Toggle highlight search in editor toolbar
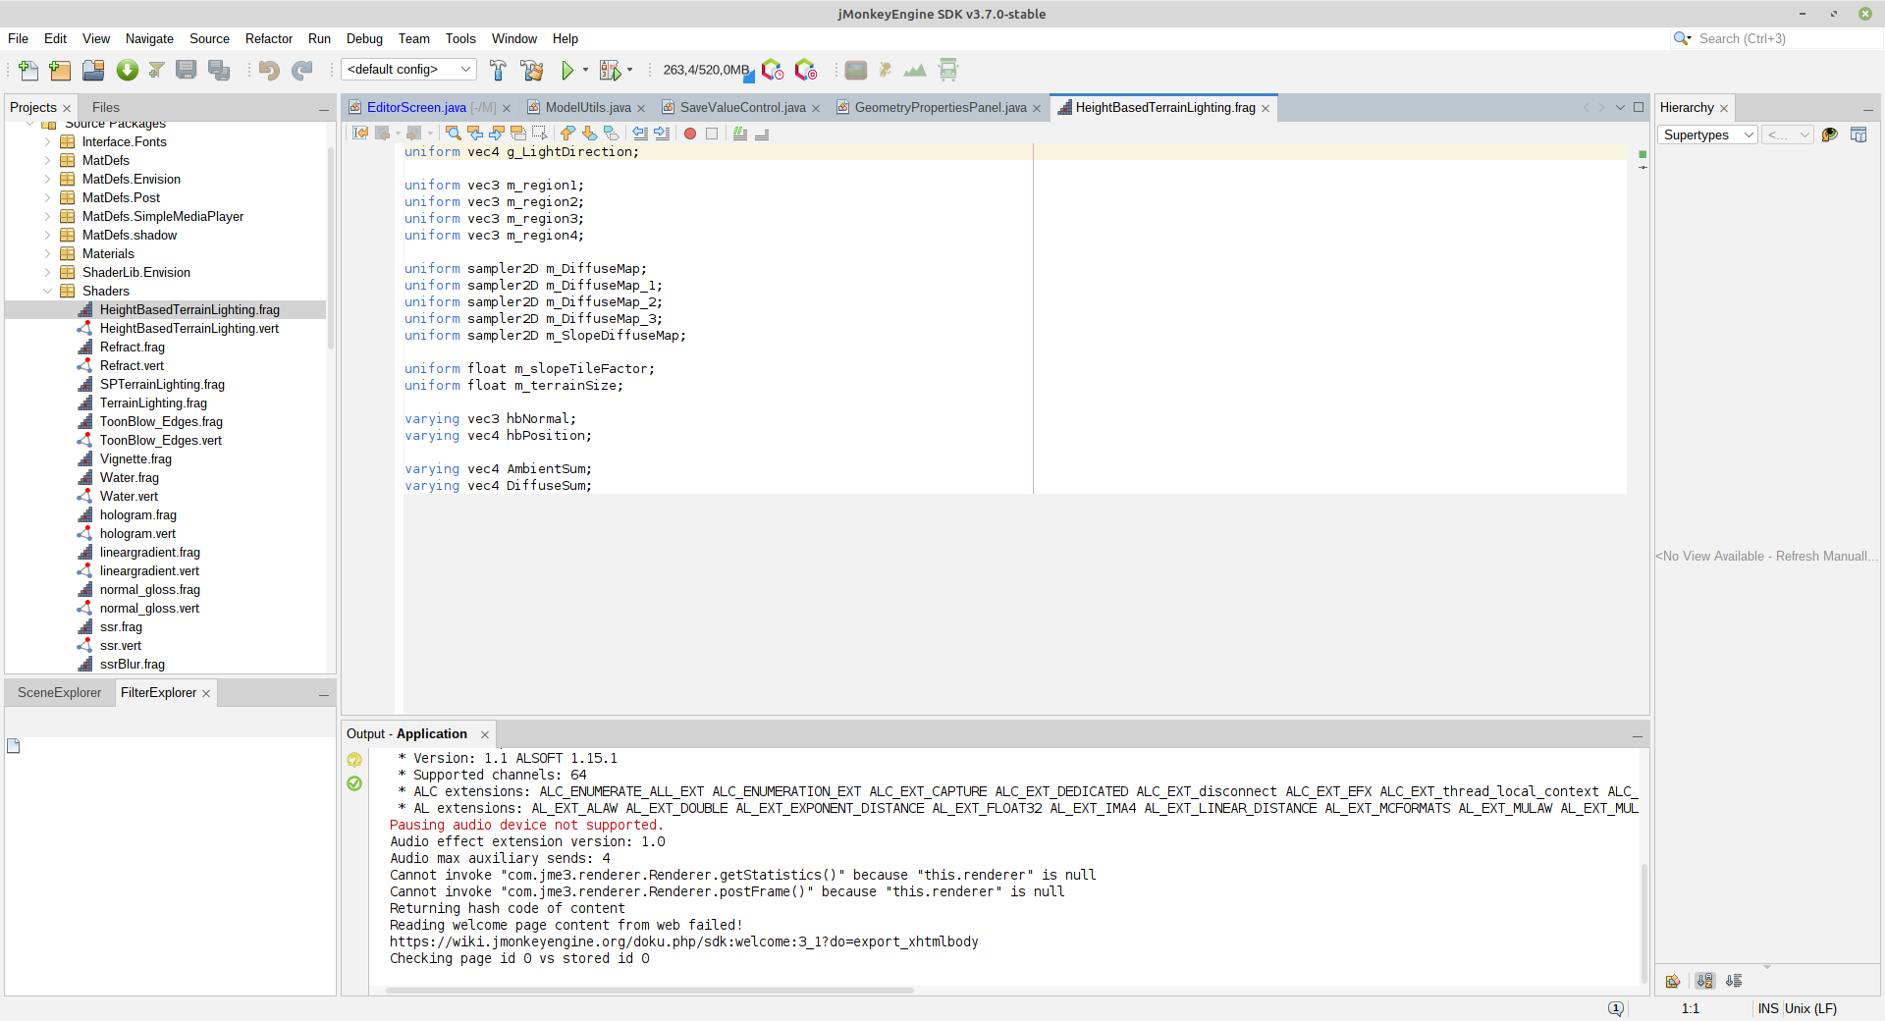The image size is (1885, 1021). pos(517,133)
